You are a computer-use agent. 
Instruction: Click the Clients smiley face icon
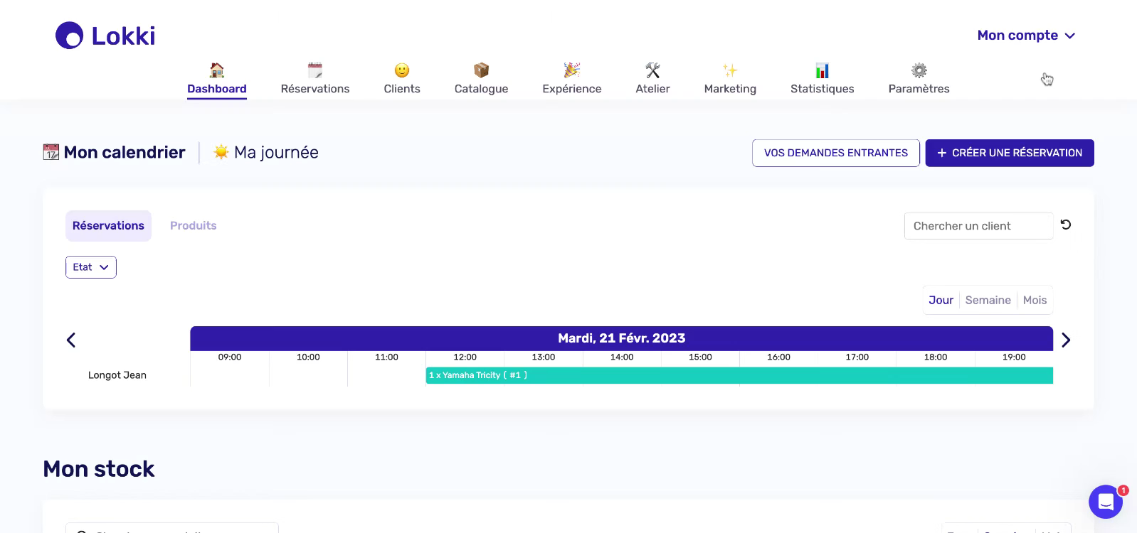[x=402, y=70]
